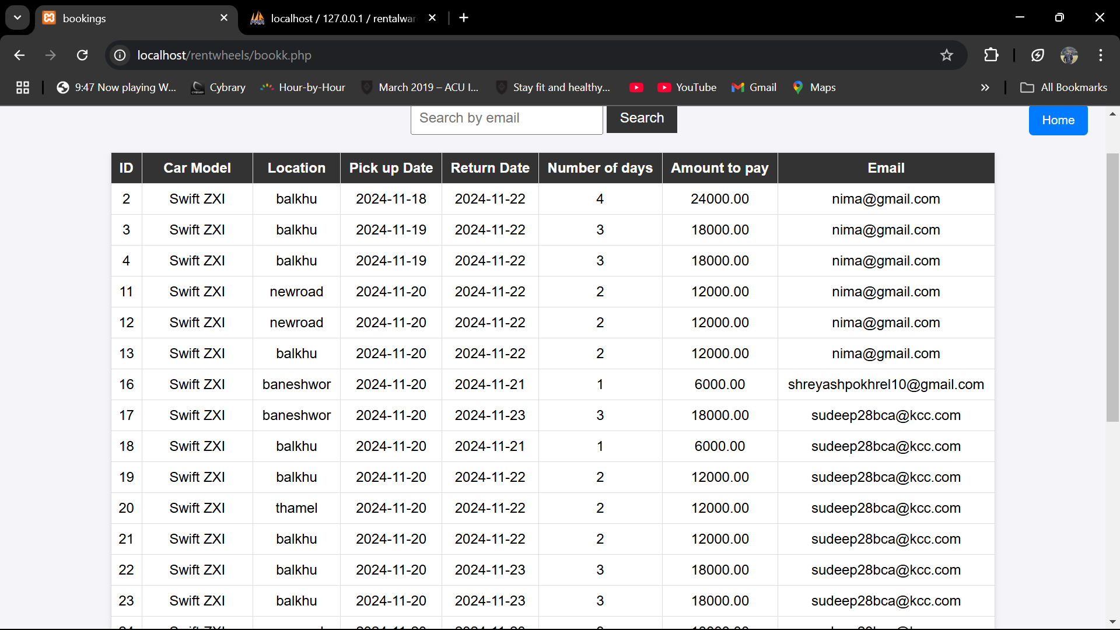Click the browser forward arrow
The height and width of the screenshot is (630, 1120).
coord(51,55)
